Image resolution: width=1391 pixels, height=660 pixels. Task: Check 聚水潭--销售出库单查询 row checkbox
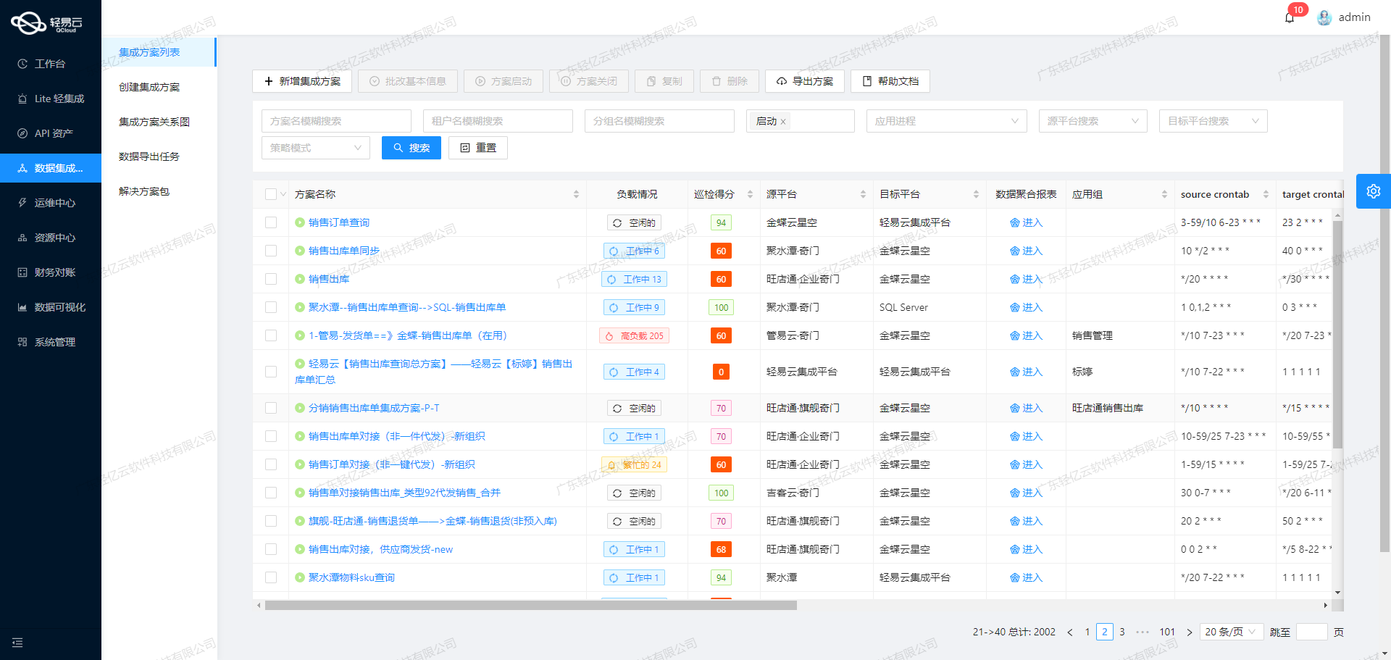coord(271,307)
